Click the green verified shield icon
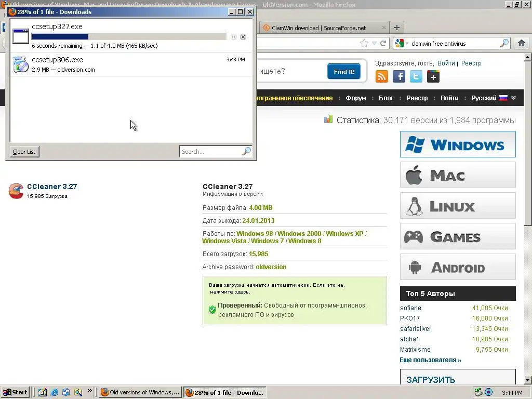The height and width of the screenshot is (399, 532). 212,310
